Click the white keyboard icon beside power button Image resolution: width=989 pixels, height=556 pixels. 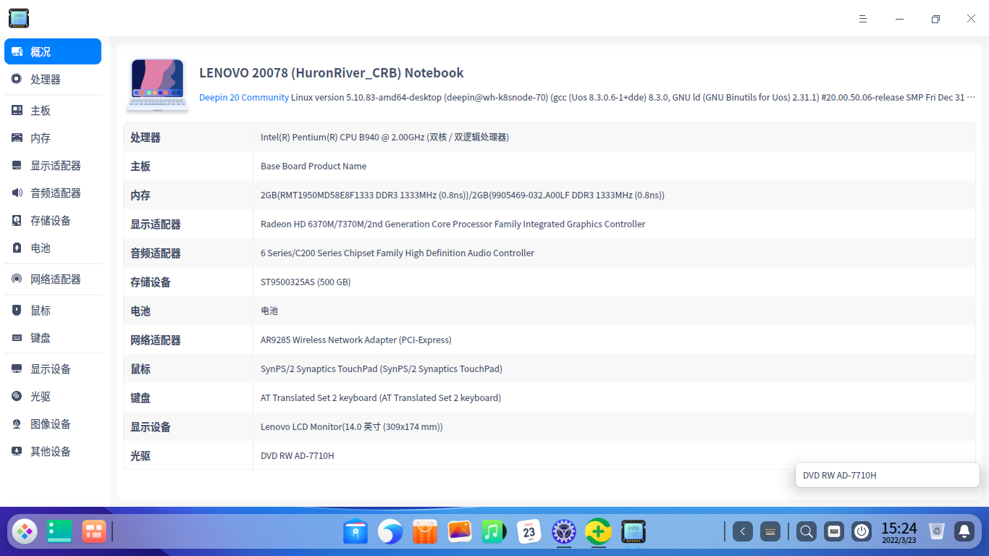(834, 532)
